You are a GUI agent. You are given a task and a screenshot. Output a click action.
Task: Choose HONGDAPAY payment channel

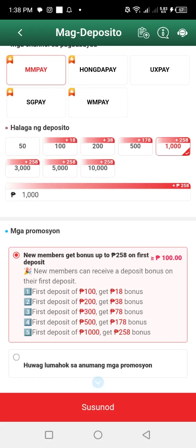coord(98,70)
